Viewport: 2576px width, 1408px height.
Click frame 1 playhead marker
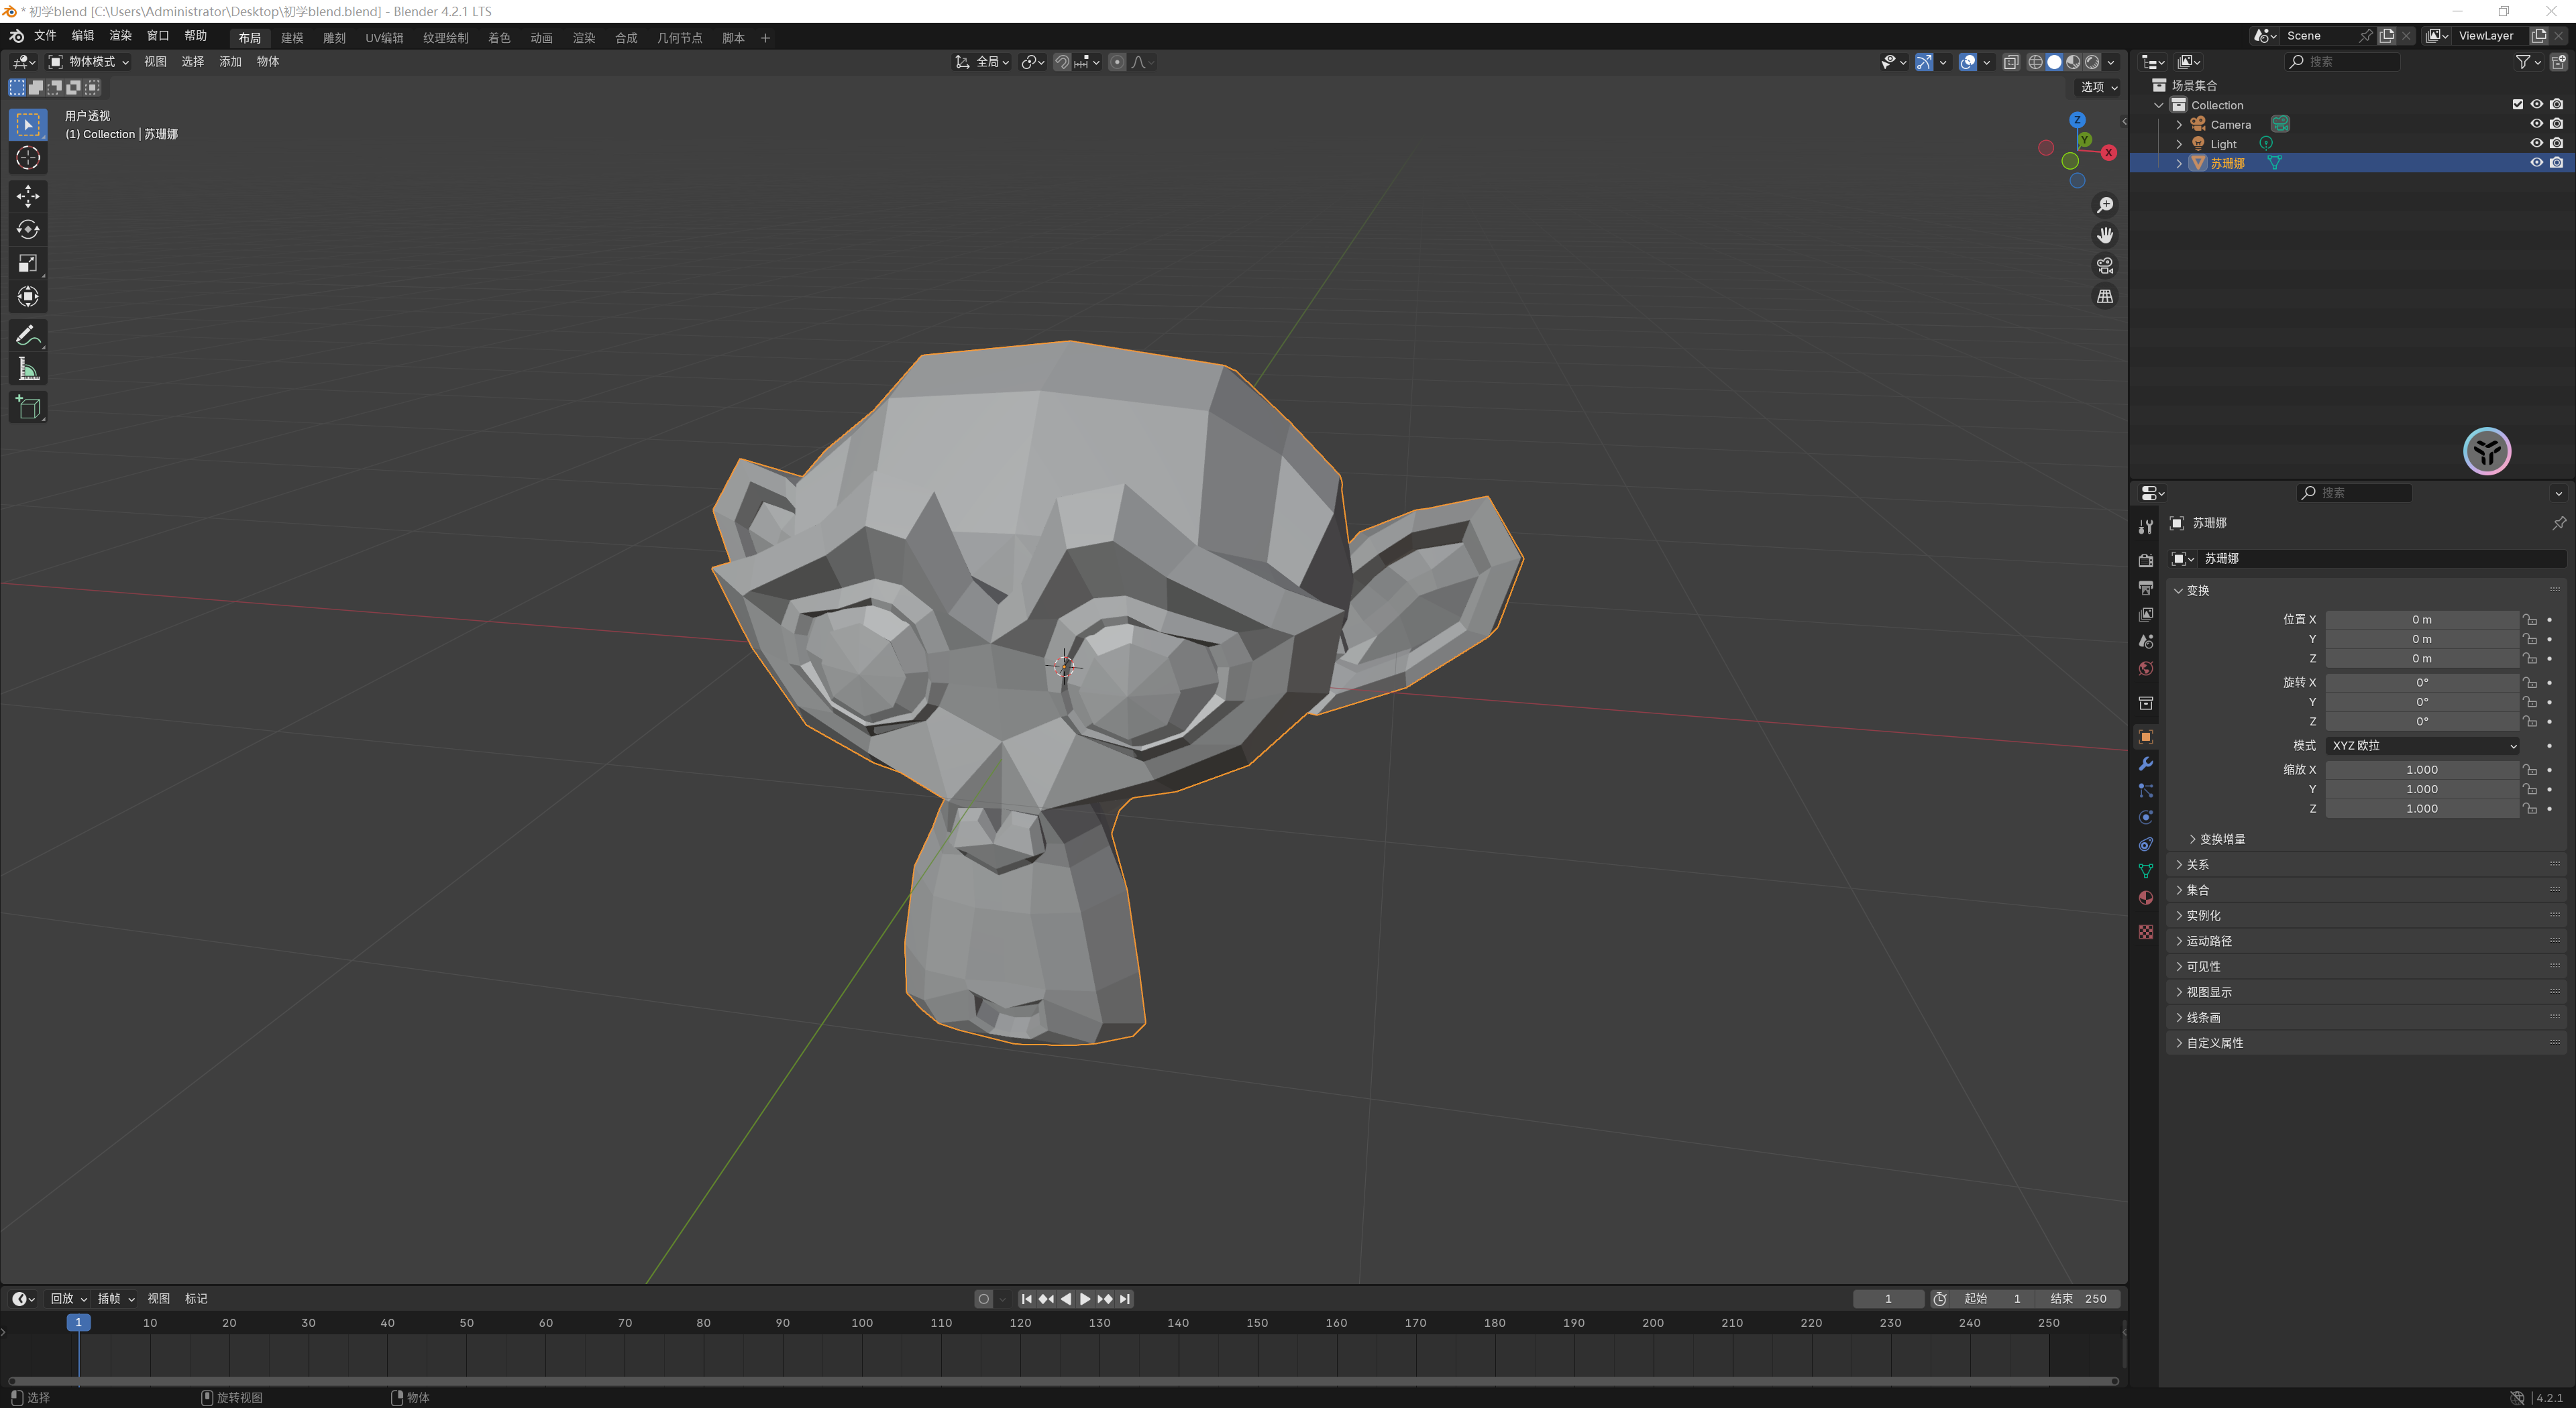coord(79,1323)
